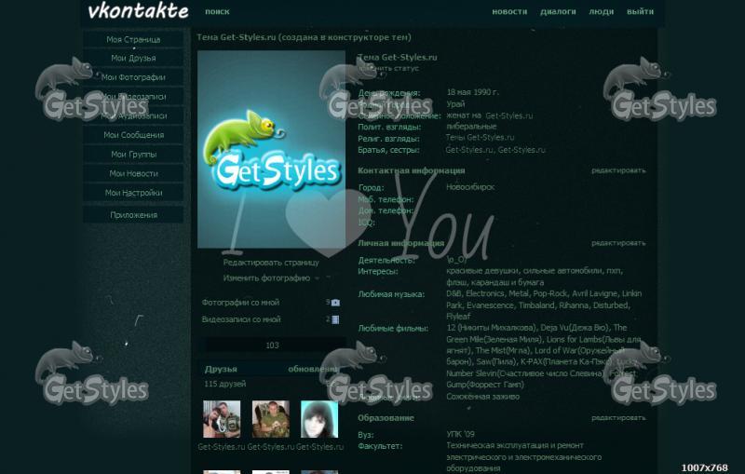Image resolution: width=745 pixels, height=474 pixels.
Task: Open second friend's avatar thumbnail
Action: pos(271,419)
